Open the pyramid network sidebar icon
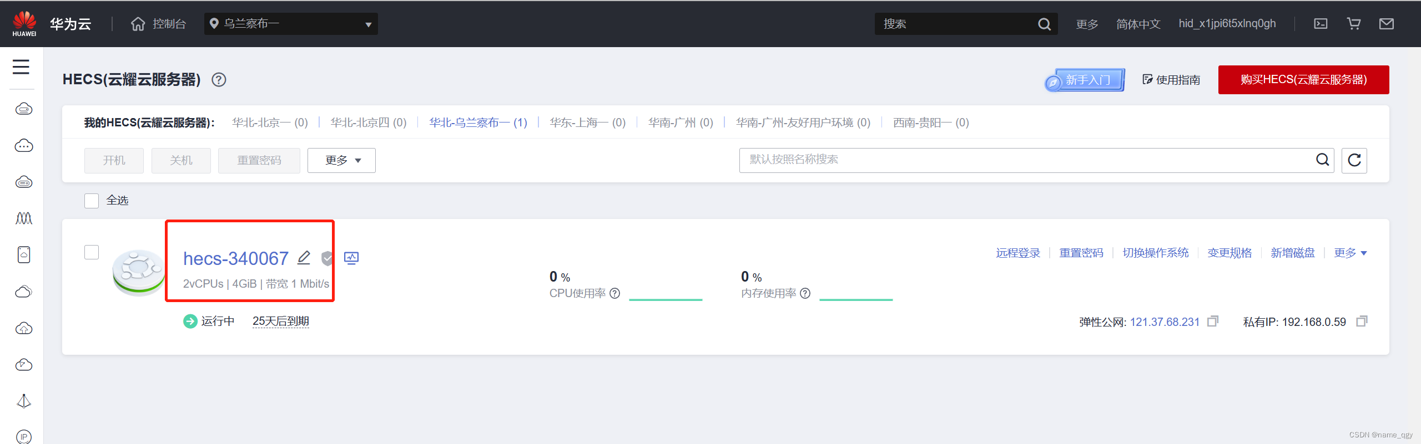Screen dimensions: 1421x444 [x=23, y=401]
